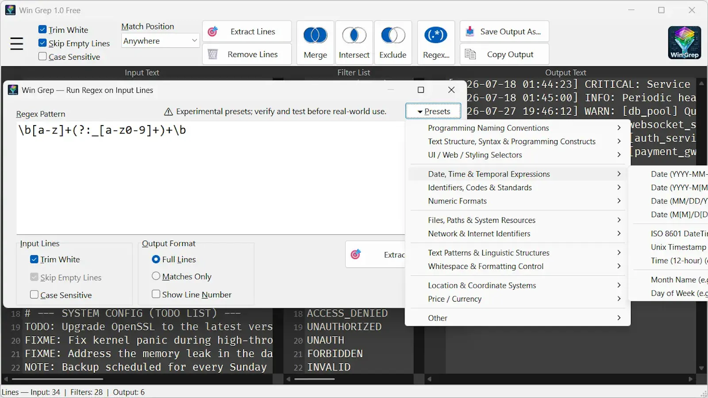Click the Extract Lines button

(x=247, y=31)
